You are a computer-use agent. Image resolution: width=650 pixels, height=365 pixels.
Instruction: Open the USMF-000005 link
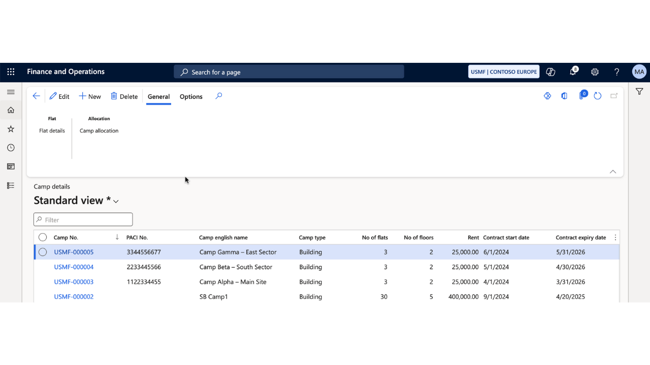pos(74,252)
